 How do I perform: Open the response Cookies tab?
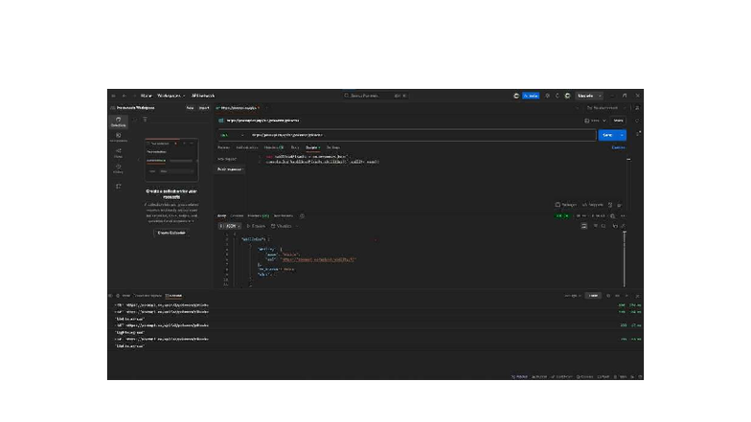[238, 216]
